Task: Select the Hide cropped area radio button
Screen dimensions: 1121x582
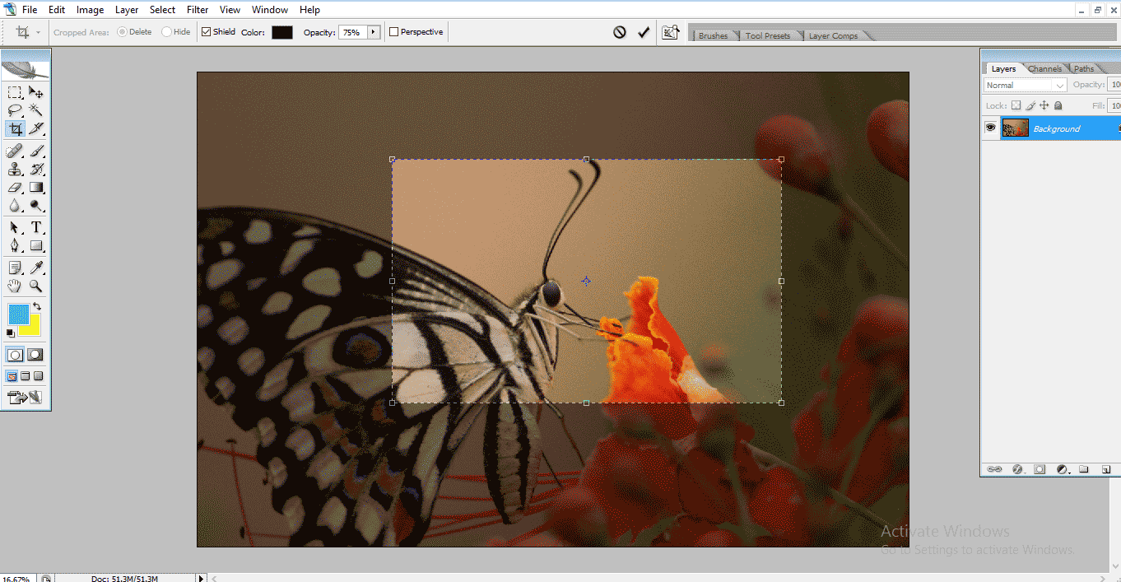Action: tap(166, 32)
